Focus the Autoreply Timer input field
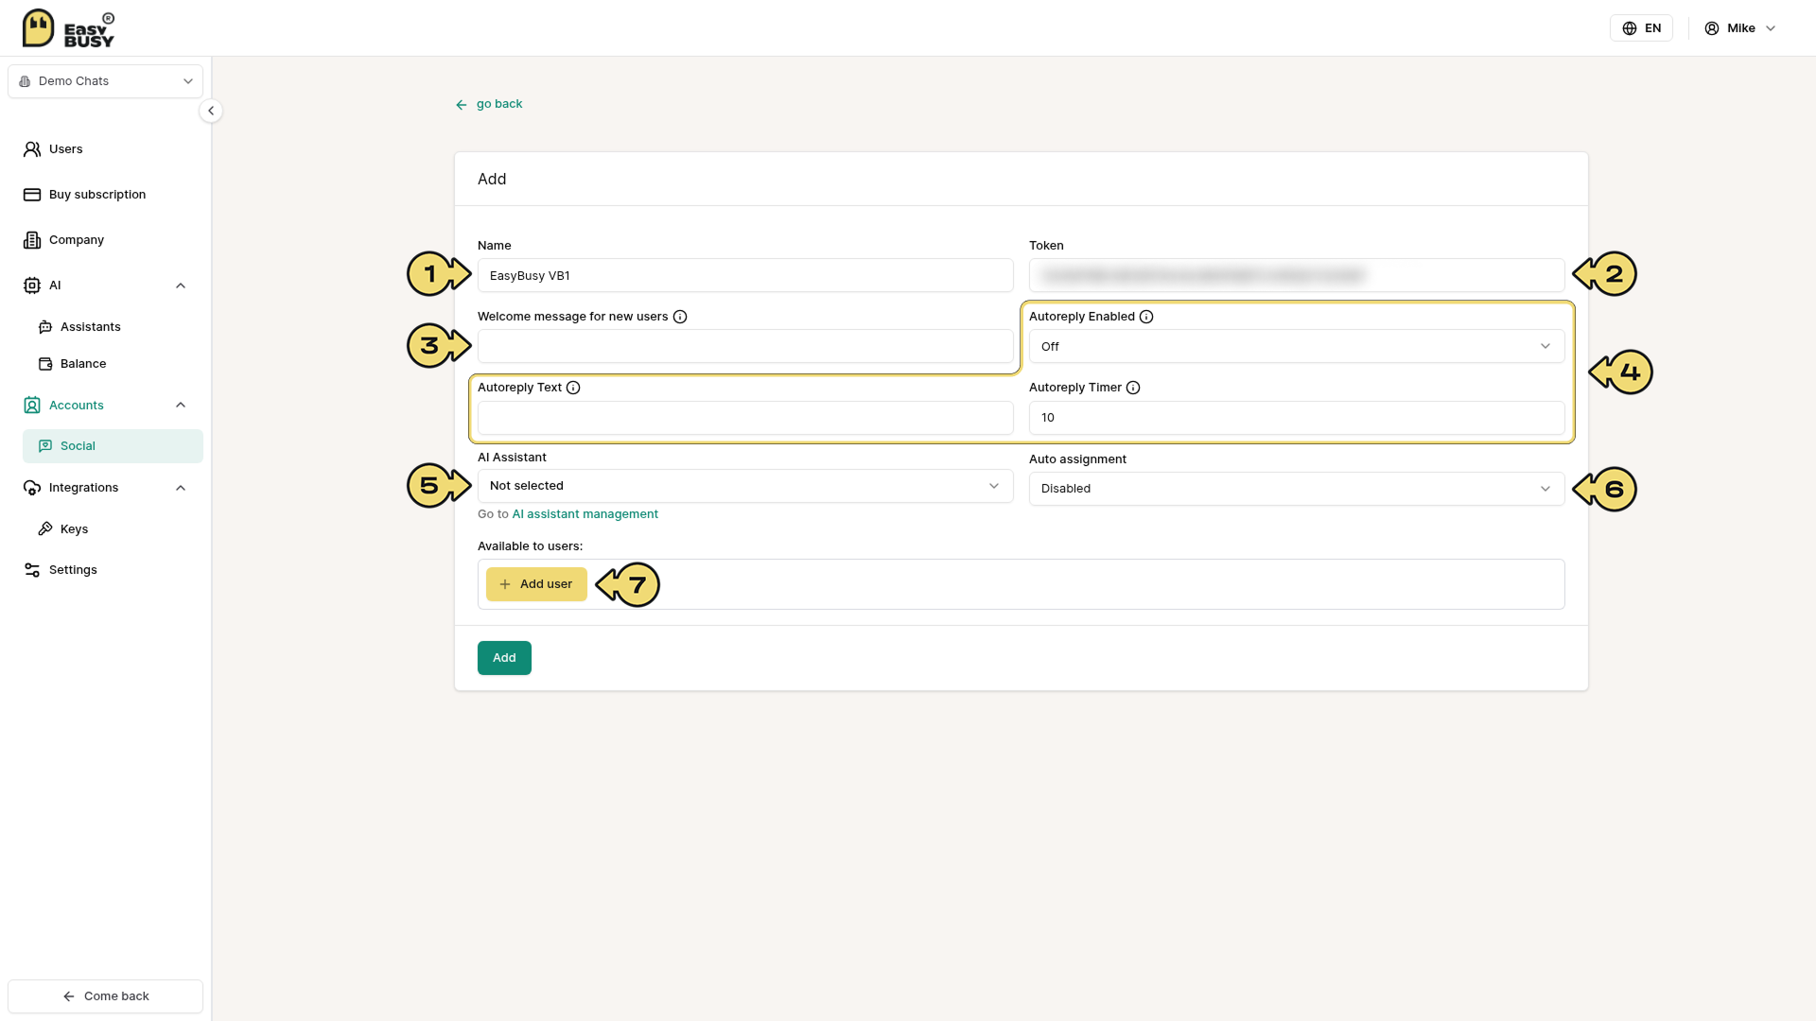The height and width of the screenshot is (1021, 1816). point(1297,418)
